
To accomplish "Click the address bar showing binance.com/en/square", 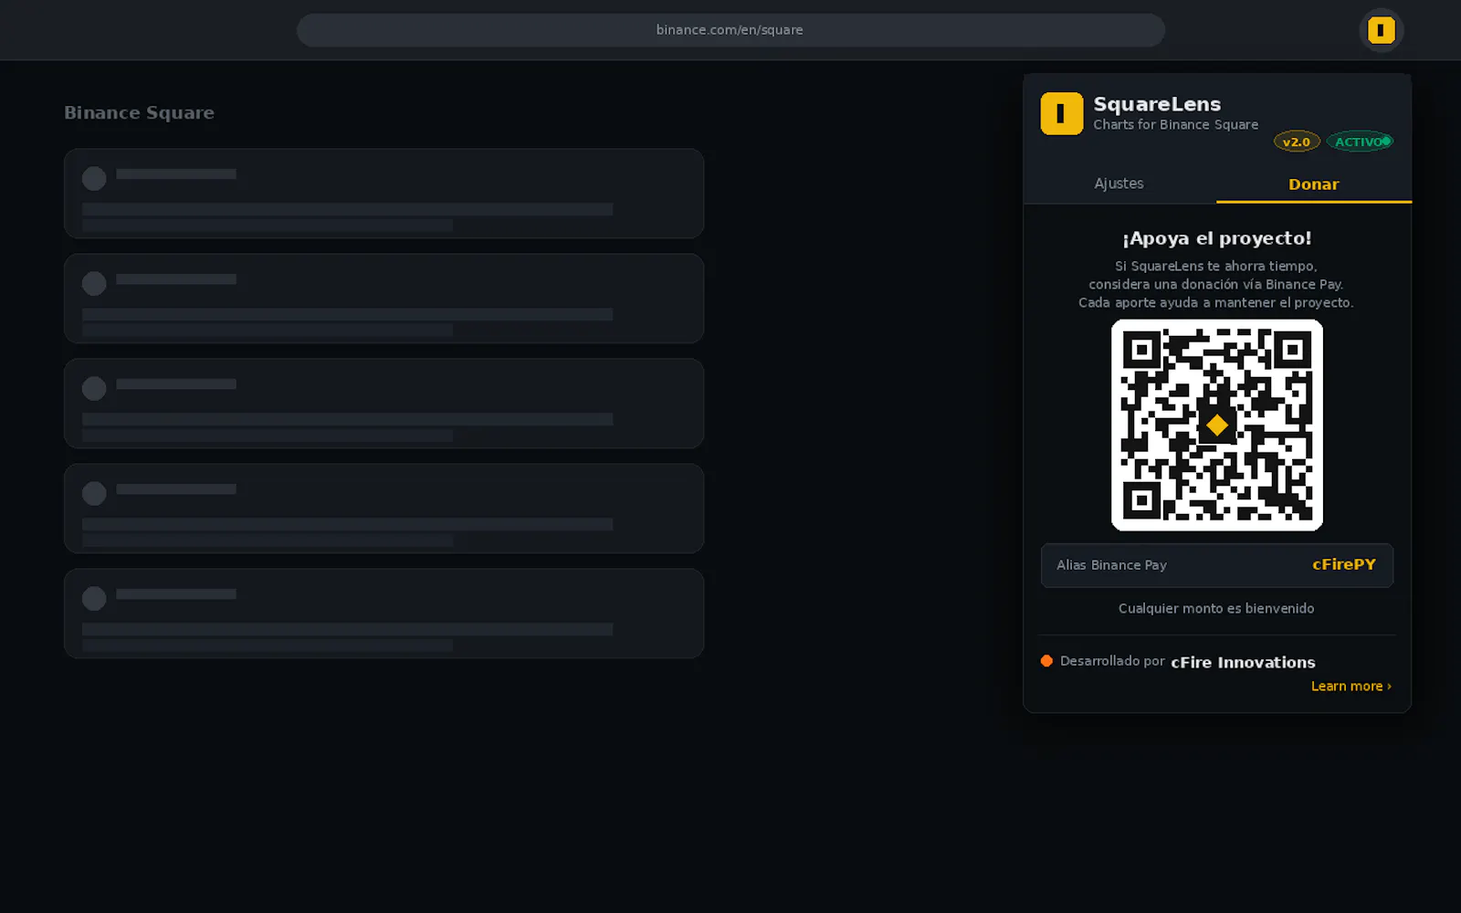I will point(730,30).
